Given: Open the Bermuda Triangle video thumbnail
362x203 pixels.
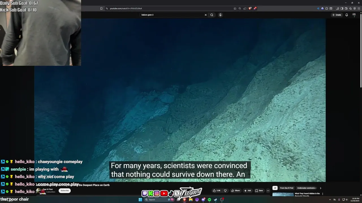Looking at the screenshot, I should 283,194.
